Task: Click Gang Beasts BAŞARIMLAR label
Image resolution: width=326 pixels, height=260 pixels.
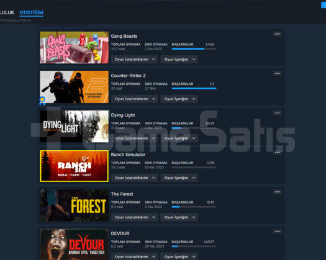Action: (x=183, y=45)
